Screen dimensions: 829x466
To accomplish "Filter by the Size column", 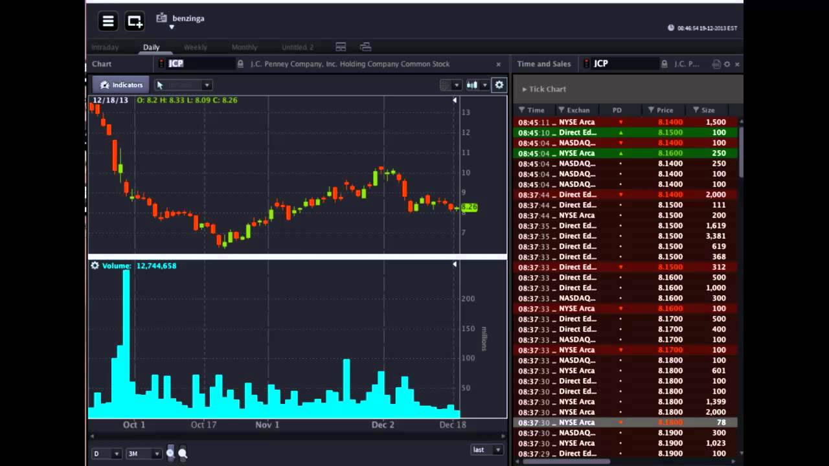I will [696, 110].
